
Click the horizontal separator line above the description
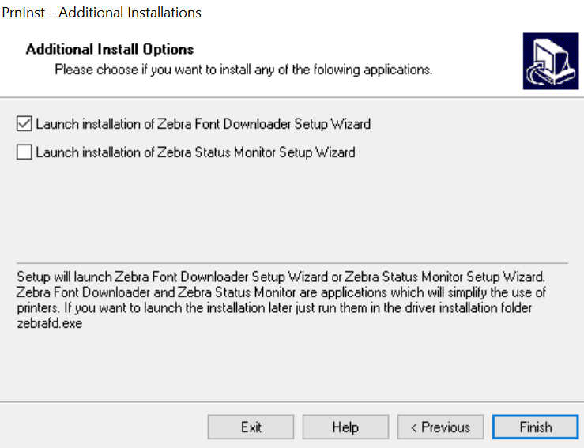[292, 263]
